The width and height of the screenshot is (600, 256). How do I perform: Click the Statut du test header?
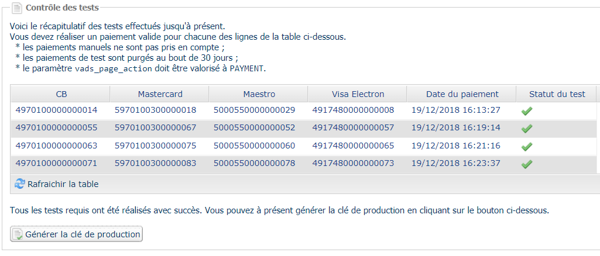(x=557, y=94)
